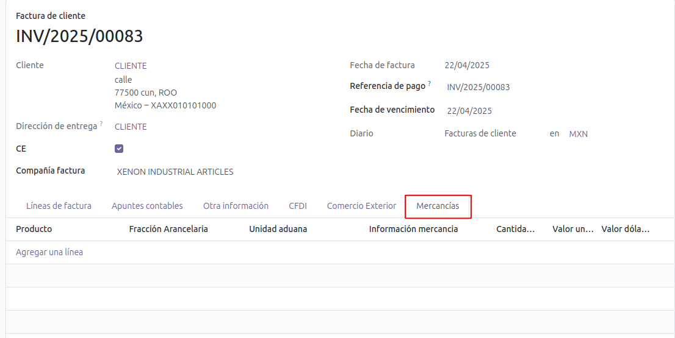Click Agregar una línea link
Viewport: 675px width, 338px height.
(49, 252)
